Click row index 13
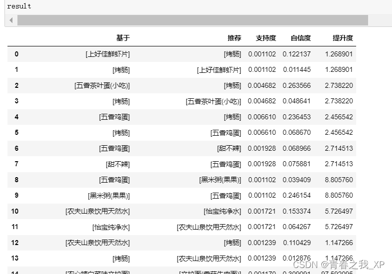The width and height of the screenshot is (392, 274). tap(15, 258)
